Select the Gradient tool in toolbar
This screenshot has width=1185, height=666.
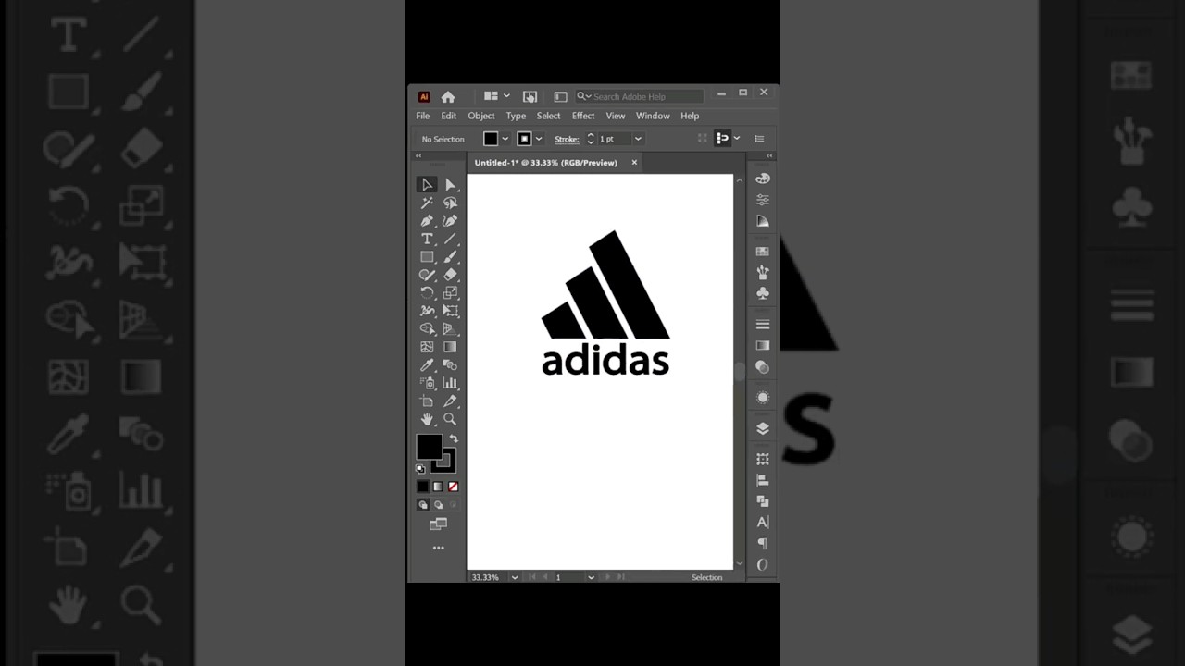450,347
